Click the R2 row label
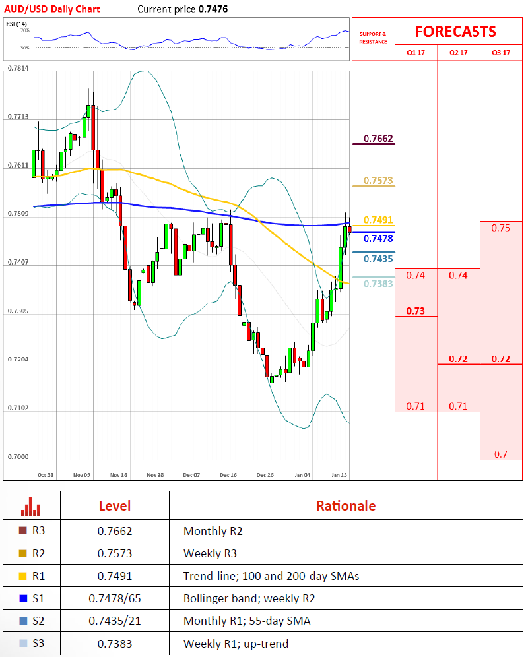528x657 pixels. pyautogui.click(x=38, y=553)
